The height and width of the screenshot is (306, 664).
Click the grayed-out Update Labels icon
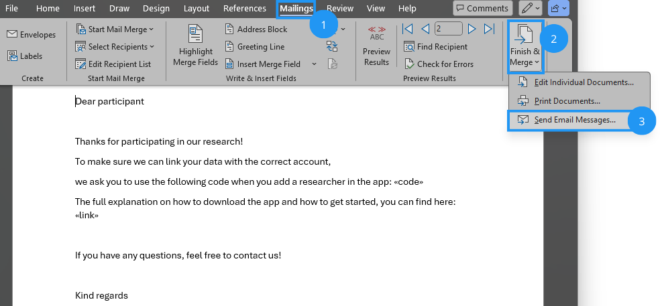pyautogui.click(x=332, y=64)
